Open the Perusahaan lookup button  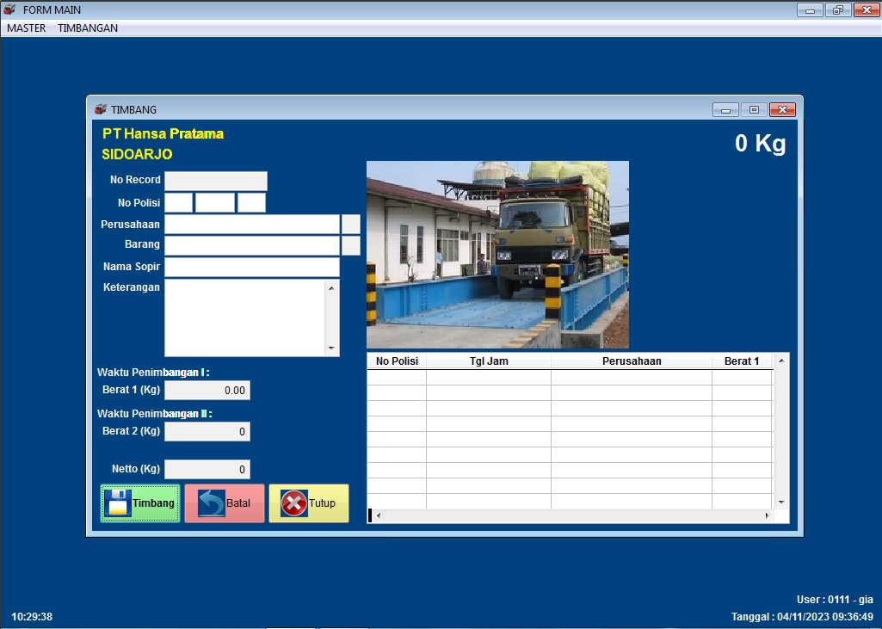point(350,224)
